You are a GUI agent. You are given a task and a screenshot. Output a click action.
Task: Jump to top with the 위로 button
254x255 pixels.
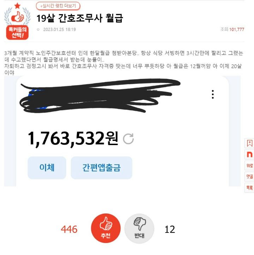(x=249, y=166)
